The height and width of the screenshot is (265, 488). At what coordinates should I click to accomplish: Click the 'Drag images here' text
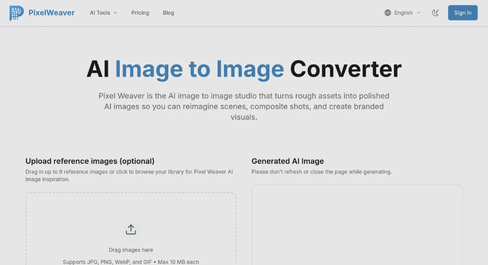(131, 250)
